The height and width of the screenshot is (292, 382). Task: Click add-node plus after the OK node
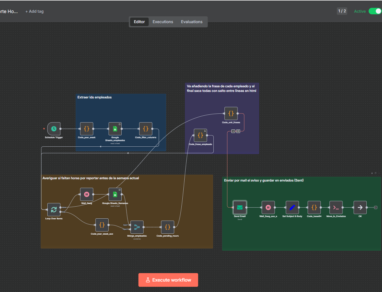coord(376,207)
